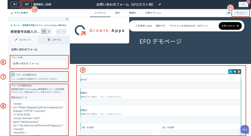Open the コンテンツ top tab
The height and width of the screenshot is (136, 251).
(x=100, y=13)
